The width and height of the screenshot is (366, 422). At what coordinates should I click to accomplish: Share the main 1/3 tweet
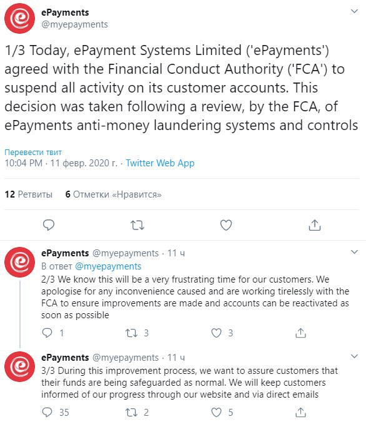coord(315,225)
